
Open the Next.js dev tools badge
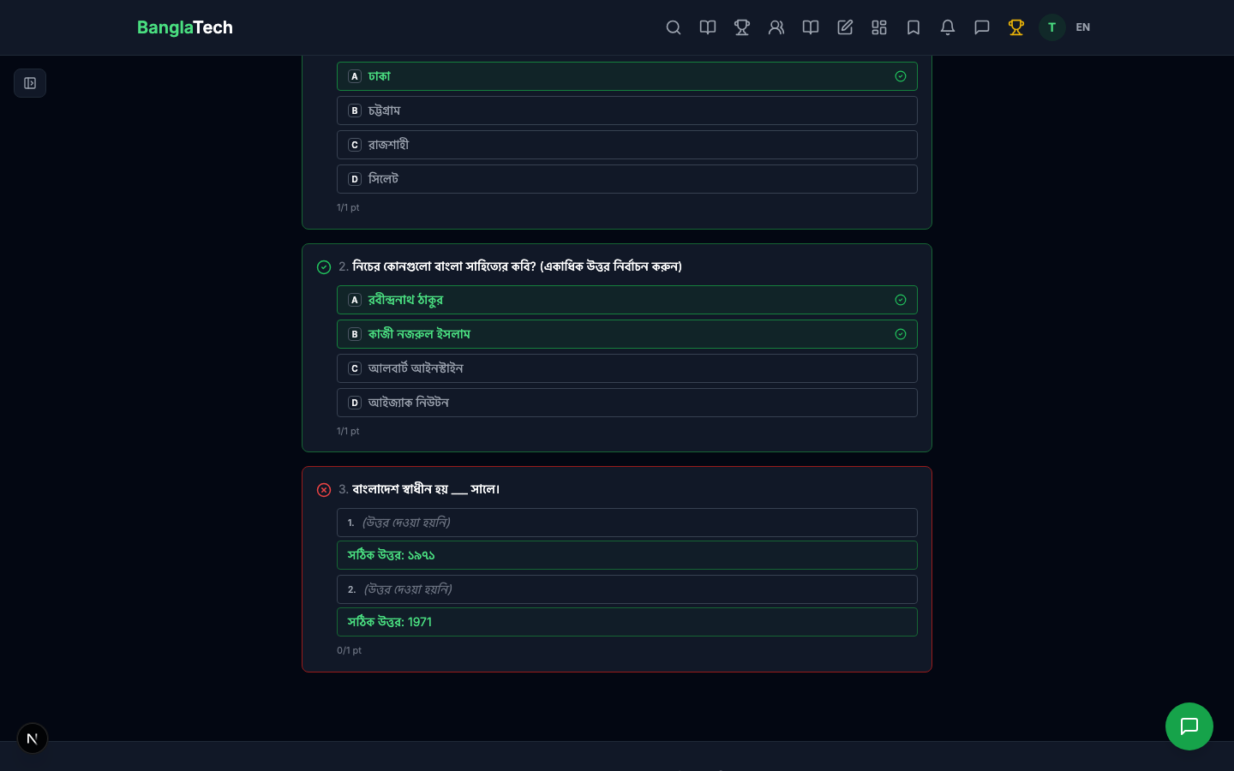[x=33, y=738]
